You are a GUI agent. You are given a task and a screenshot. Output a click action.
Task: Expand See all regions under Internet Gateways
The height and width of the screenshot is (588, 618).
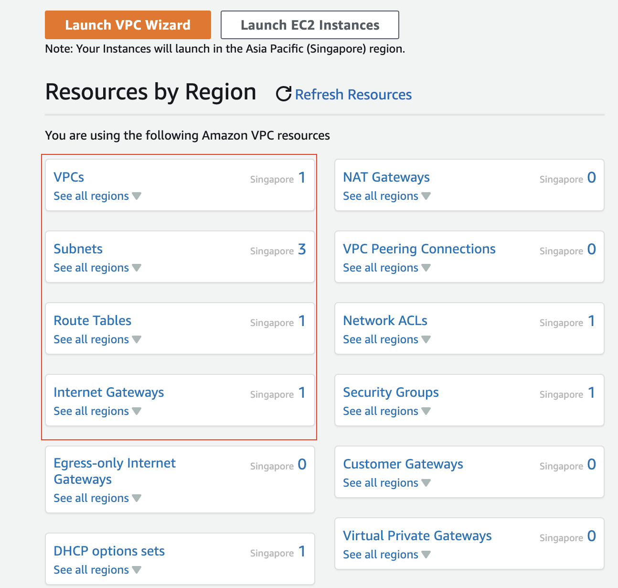coord(97,411)
